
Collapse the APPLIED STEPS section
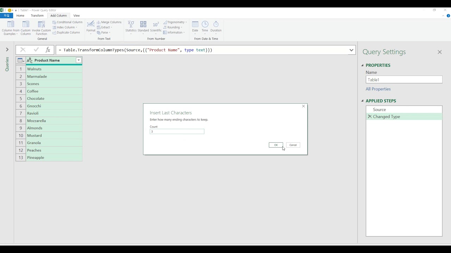click(x=362, y=101)
